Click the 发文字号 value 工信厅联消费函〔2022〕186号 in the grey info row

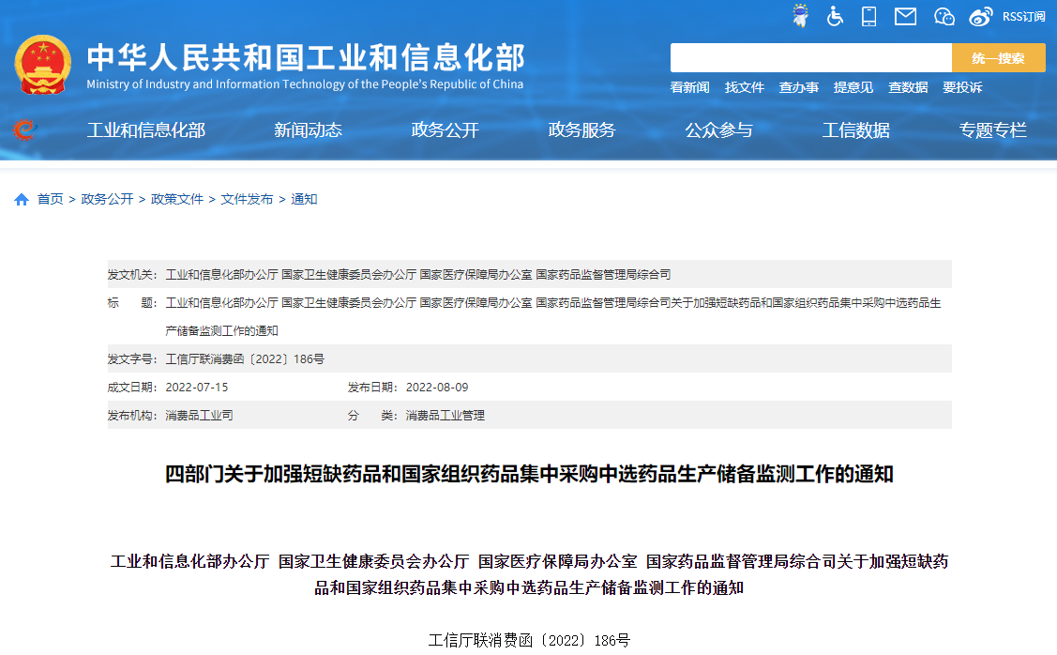pyautogui.click(x=245, y=358)
